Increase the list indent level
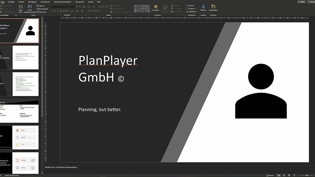Image resolution: width=315 pixels, height=177 pixels. (x=102, y=7)
